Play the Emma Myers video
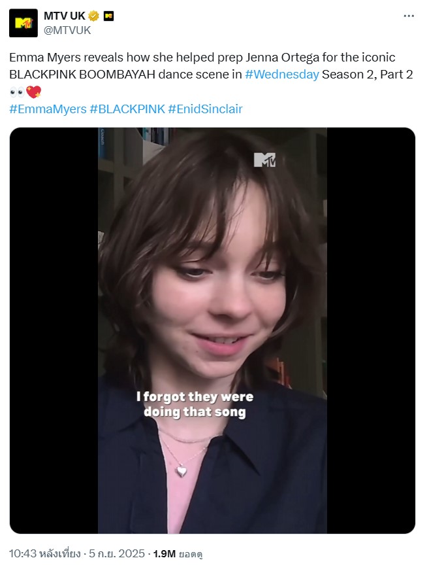 (212, 330)
